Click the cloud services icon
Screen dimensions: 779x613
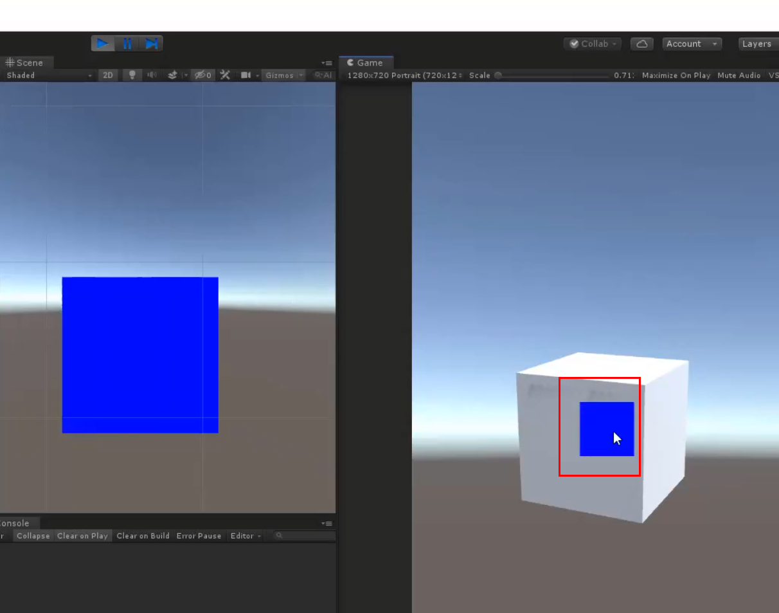pyautogui.click(x=641, y=44)
